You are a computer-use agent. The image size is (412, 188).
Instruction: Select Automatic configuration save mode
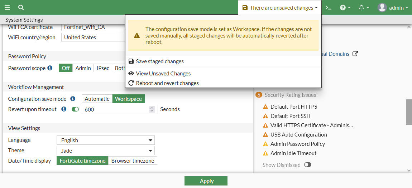(97, 99)
